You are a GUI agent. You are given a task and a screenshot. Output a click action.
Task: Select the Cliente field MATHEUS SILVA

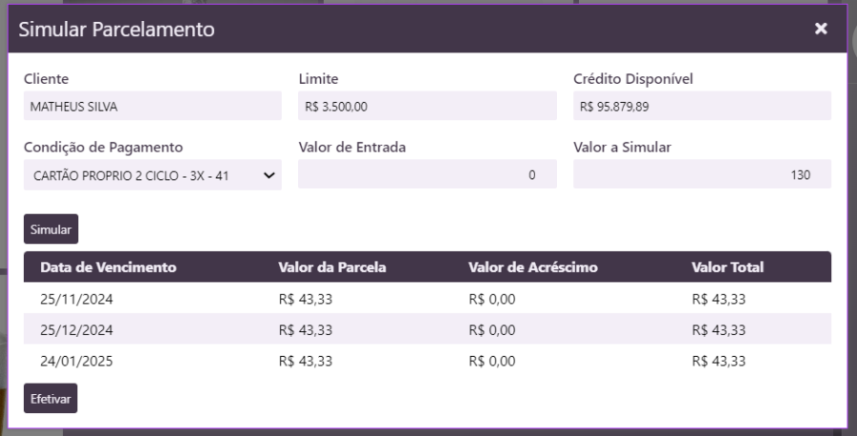click(152, 107)
